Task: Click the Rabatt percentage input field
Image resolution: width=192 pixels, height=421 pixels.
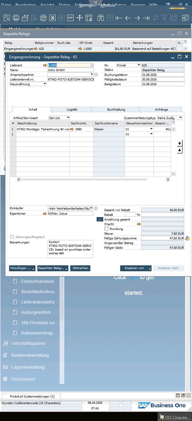Action: 130,215
